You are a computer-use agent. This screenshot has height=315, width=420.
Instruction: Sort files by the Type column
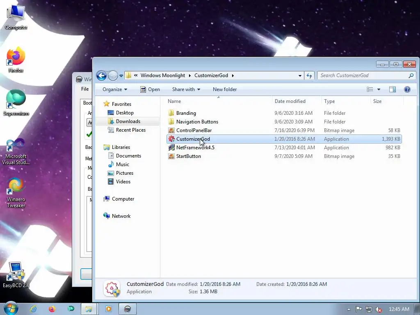pos(346,101)
